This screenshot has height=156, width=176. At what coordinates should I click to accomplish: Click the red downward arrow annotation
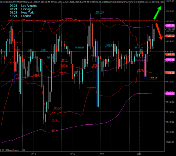pos(159,31)
